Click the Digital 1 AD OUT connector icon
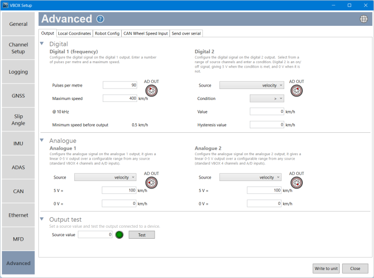The height and width of the screenshot is (278, 374). coord(152,91)
